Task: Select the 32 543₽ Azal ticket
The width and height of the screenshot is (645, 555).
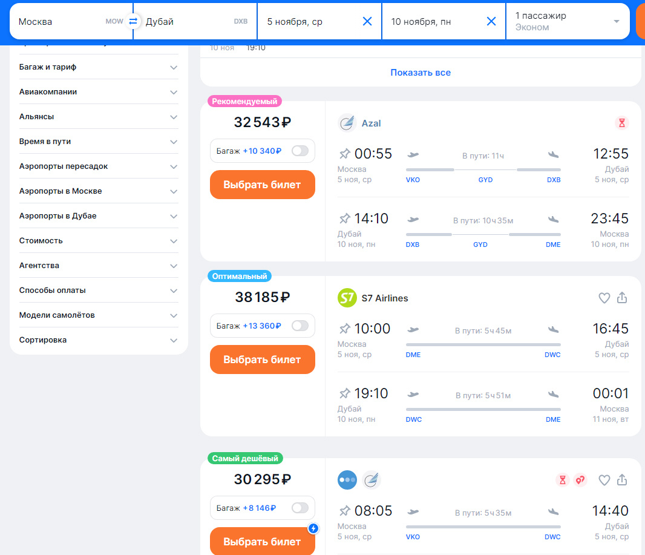Action: (263, 185)
